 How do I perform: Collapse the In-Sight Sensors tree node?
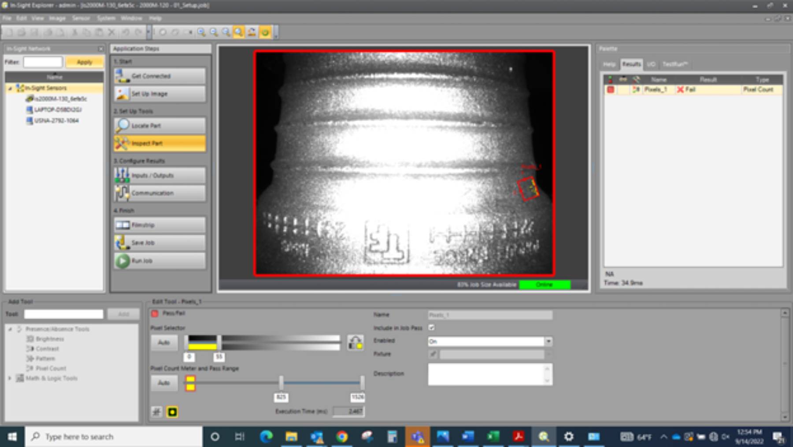tap(10, 88)
